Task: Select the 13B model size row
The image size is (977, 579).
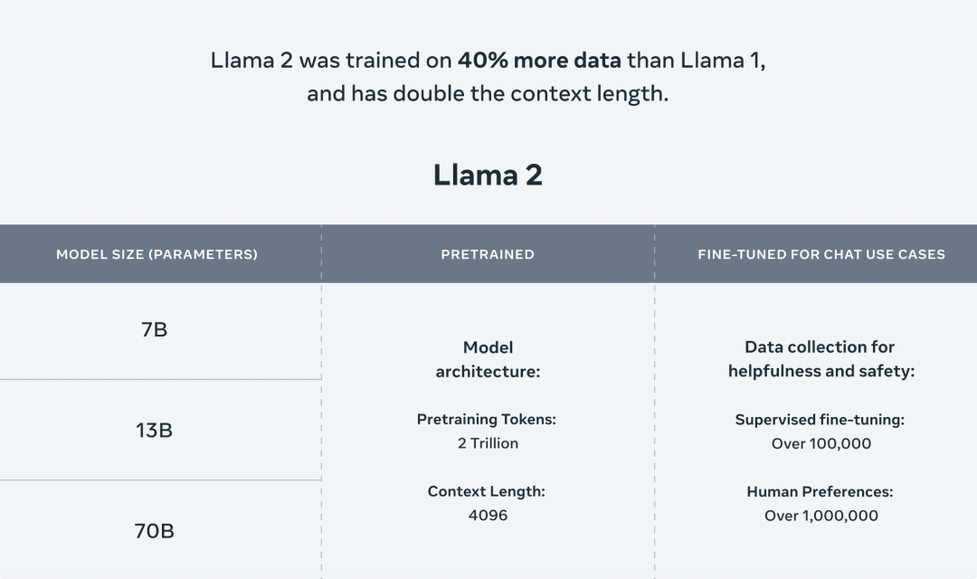Action: pyautogui.click(x=155, y=430)
